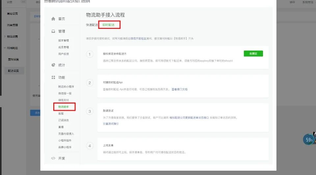Switch to the 即时配送 tab
Screen dimensions: 316x175
point(108,25)
